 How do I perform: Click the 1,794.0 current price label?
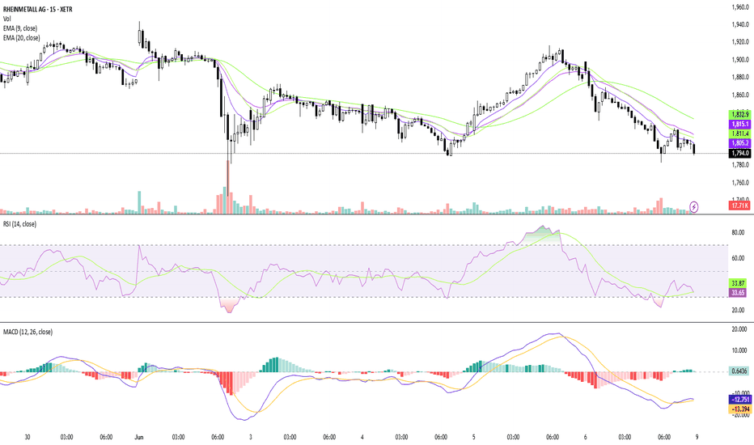point(740,154)
